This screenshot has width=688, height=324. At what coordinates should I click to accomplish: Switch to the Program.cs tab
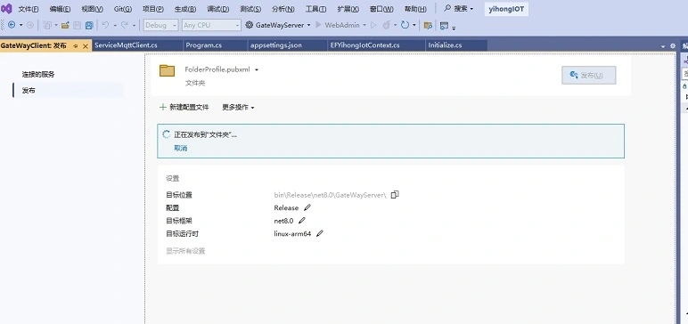216,45
